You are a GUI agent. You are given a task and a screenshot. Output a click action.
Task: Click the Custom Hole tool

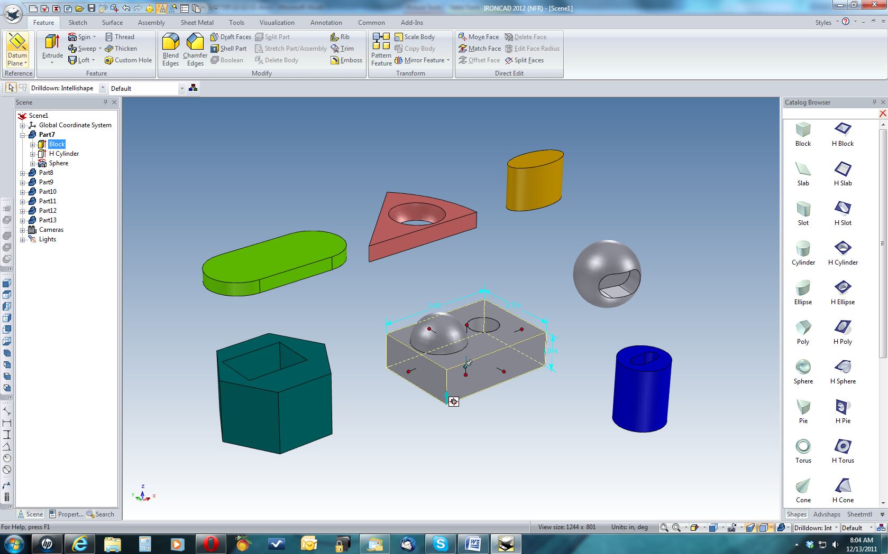pos(128,60)
